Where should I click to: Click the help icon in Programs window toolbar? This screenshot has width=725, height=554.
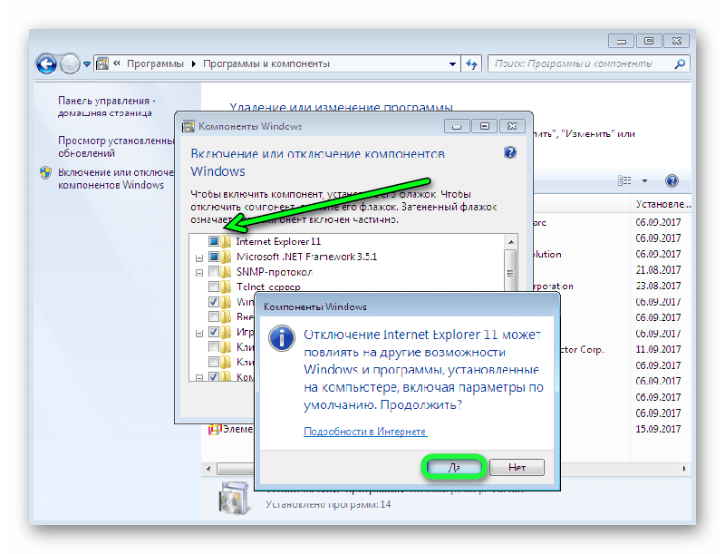(x=672, y=180)
